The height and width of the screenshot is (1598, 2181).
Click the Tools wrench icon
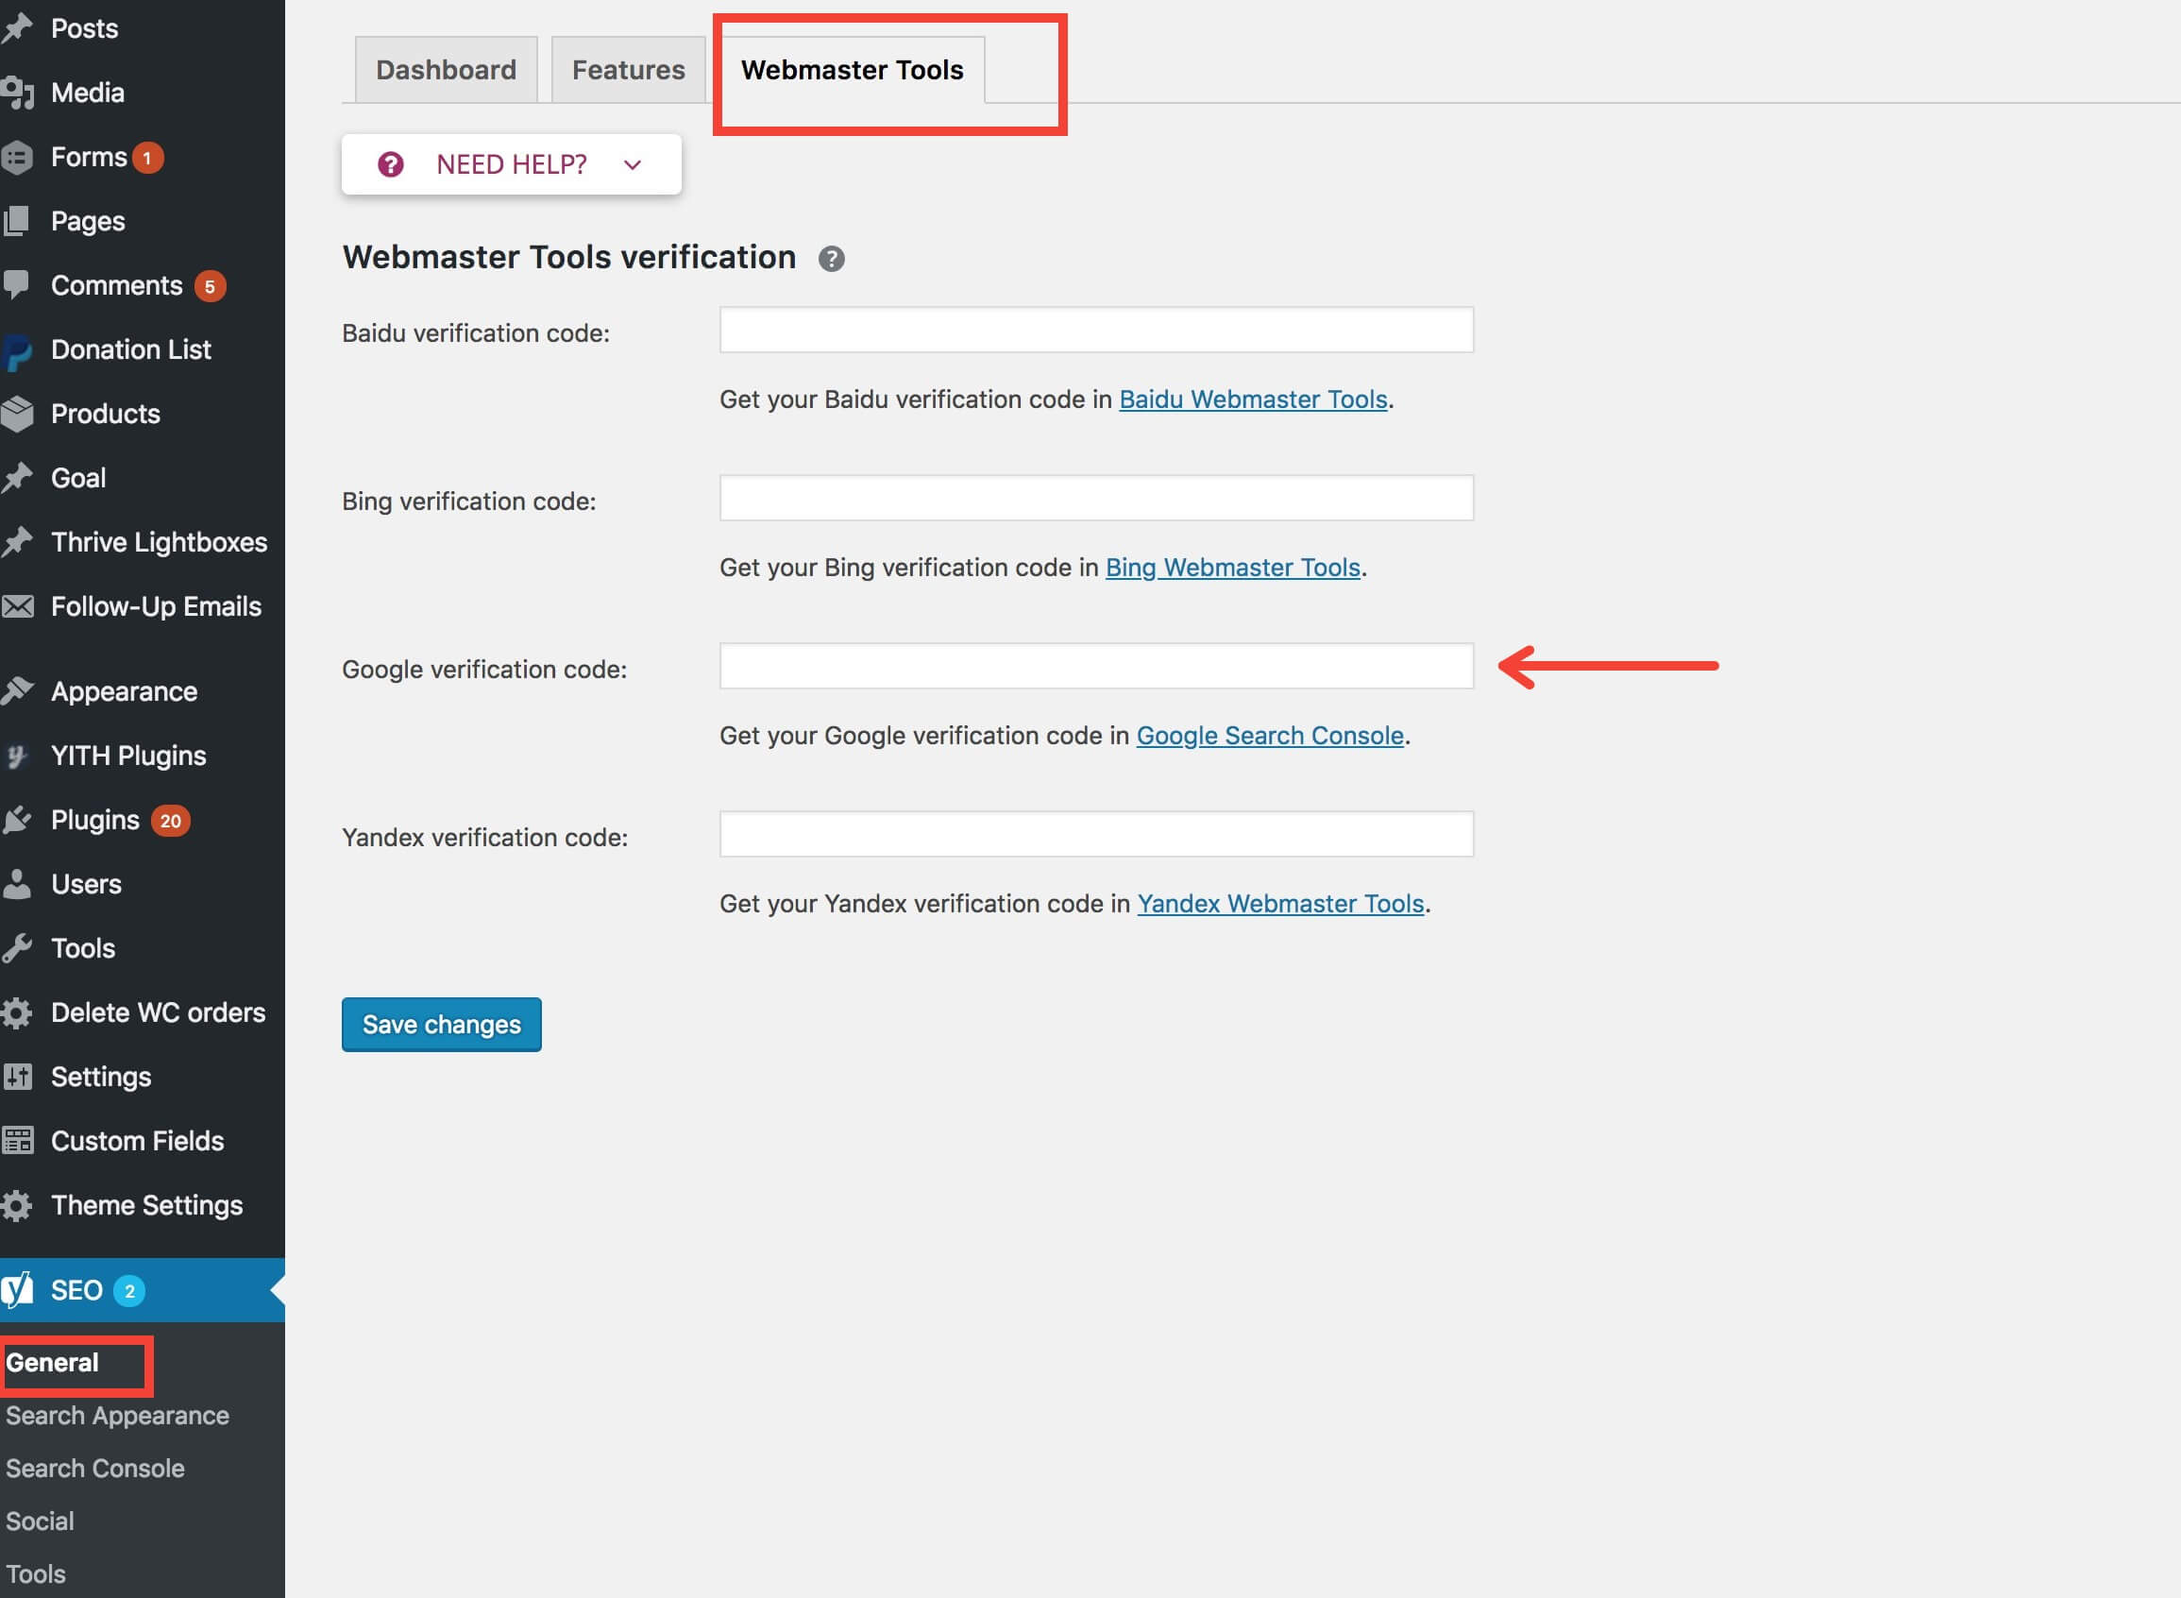click(18, 948)
